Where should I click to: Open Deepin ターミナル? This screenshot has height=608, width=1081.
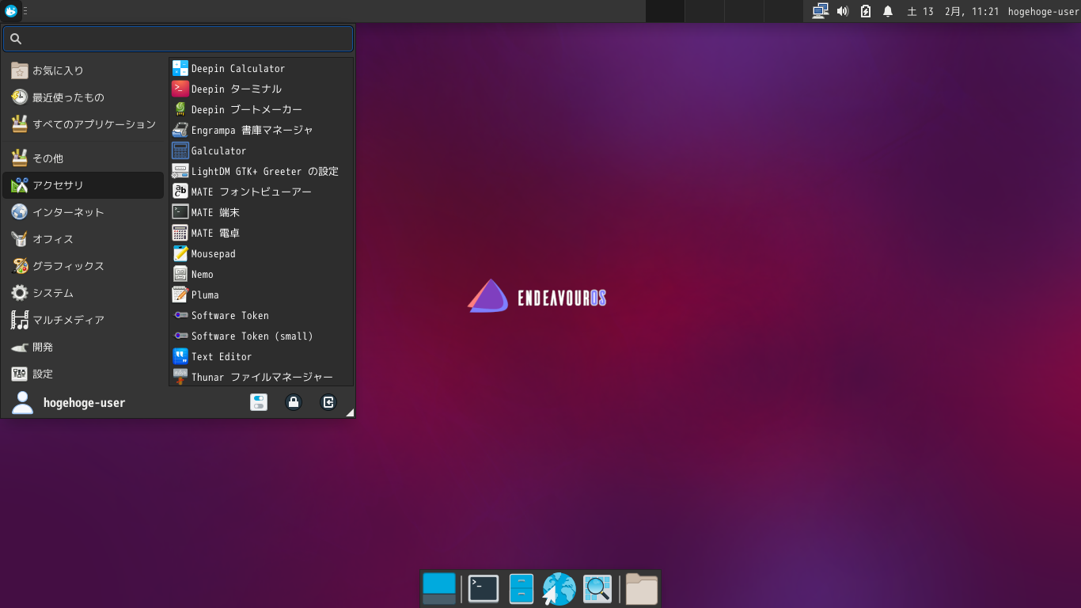(x=261, y=89)
